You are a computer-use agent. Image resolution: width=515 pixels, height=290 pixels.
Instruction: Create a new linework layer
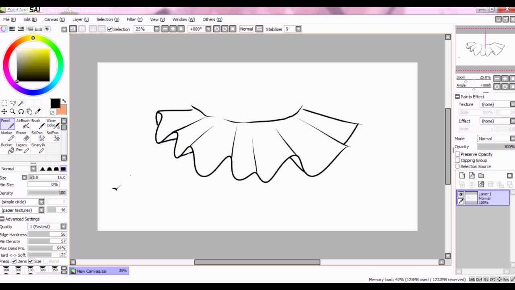coord(472,175)
